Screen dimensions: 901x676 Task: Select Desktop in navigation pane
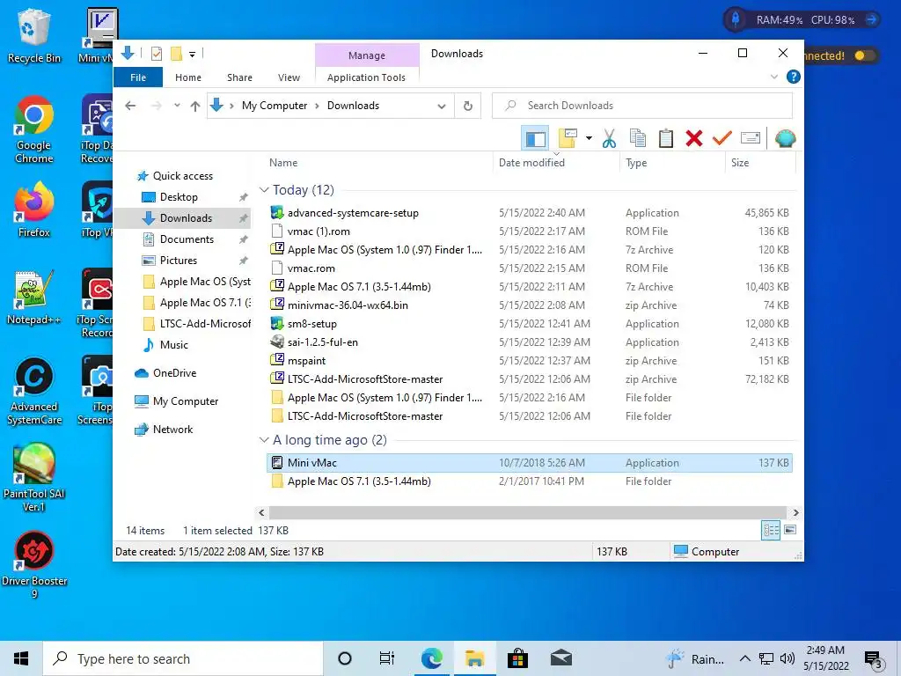click(x=179, y=197)
